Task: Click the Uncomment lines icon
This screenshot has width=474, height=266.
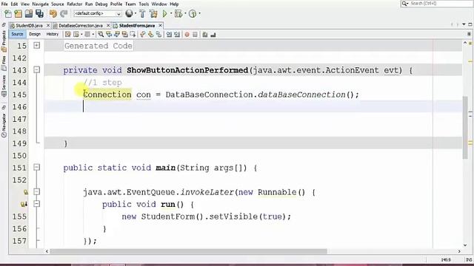Action: [213, 35]
